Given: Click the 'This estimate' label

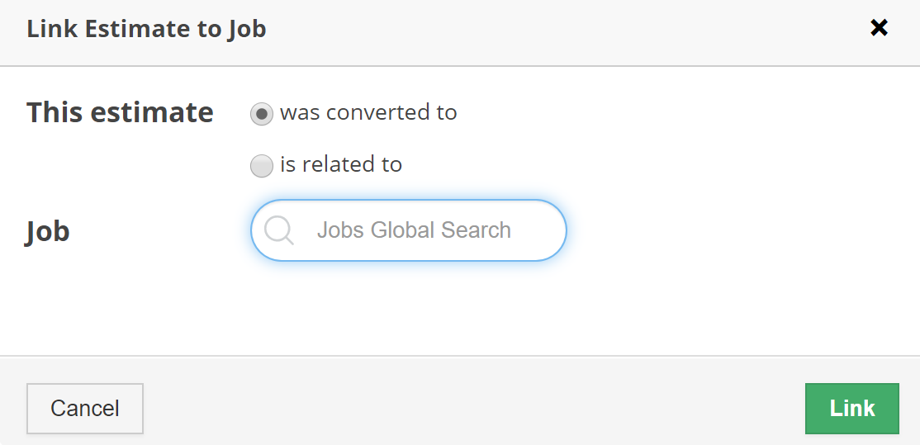Looking at the screenshot, I should [x=120, y=112].
